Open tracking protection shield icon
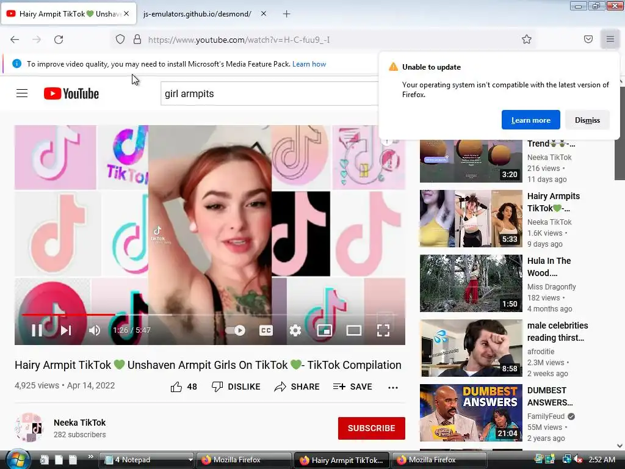The width and height of the screenshot is (625, 469). coord(120,39)
